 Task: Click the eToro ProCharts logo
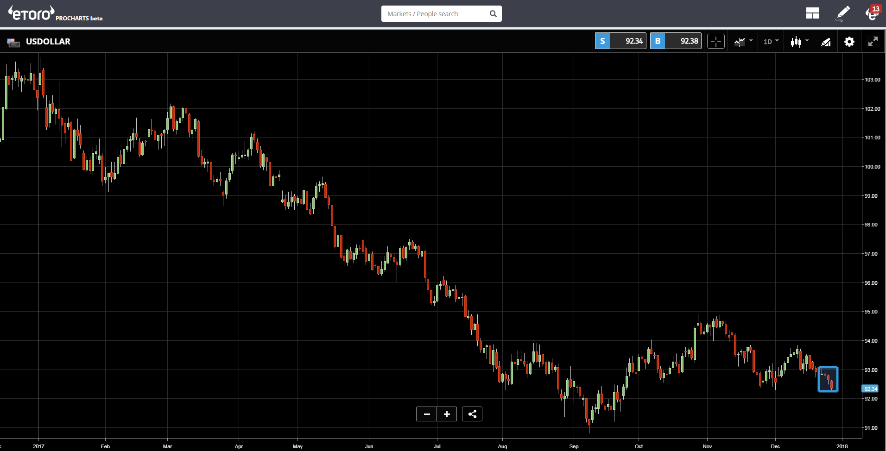pos(55,14)
